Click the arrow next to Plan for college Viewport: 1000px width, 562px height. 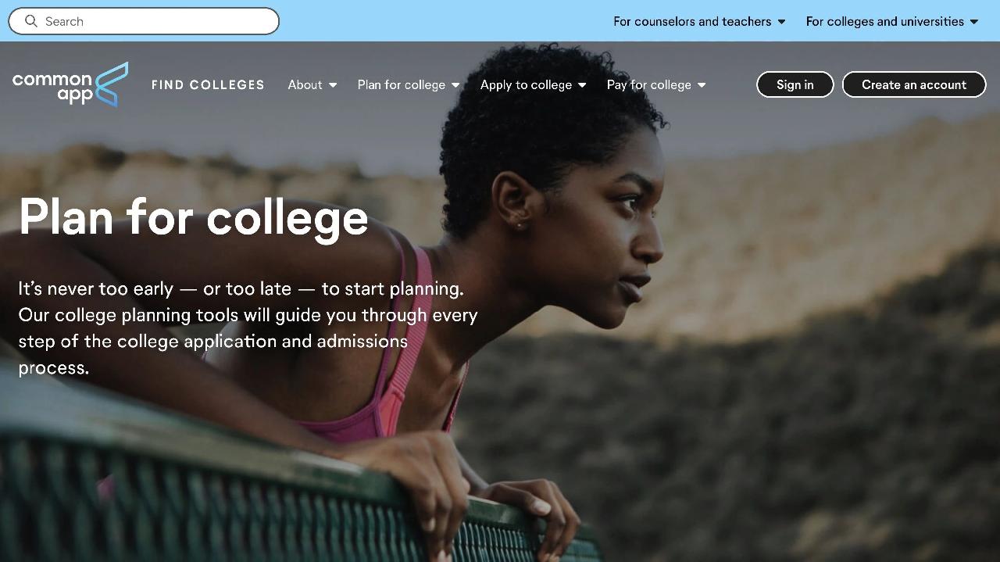click(x=455, y=85)
